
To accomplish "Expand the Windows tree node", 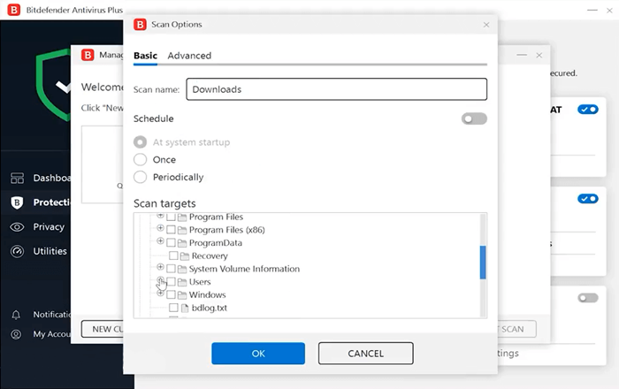I will tap(160, 294).
